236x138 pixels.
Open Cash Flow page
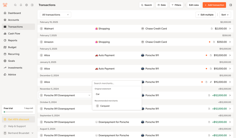[x=18, y=33]
